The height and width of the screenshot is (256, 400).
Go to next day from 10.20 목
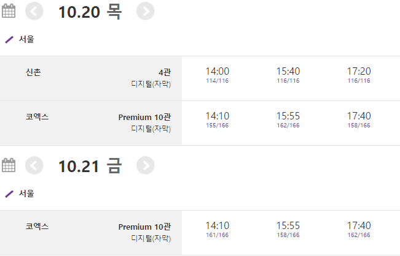tap(145, 11)
